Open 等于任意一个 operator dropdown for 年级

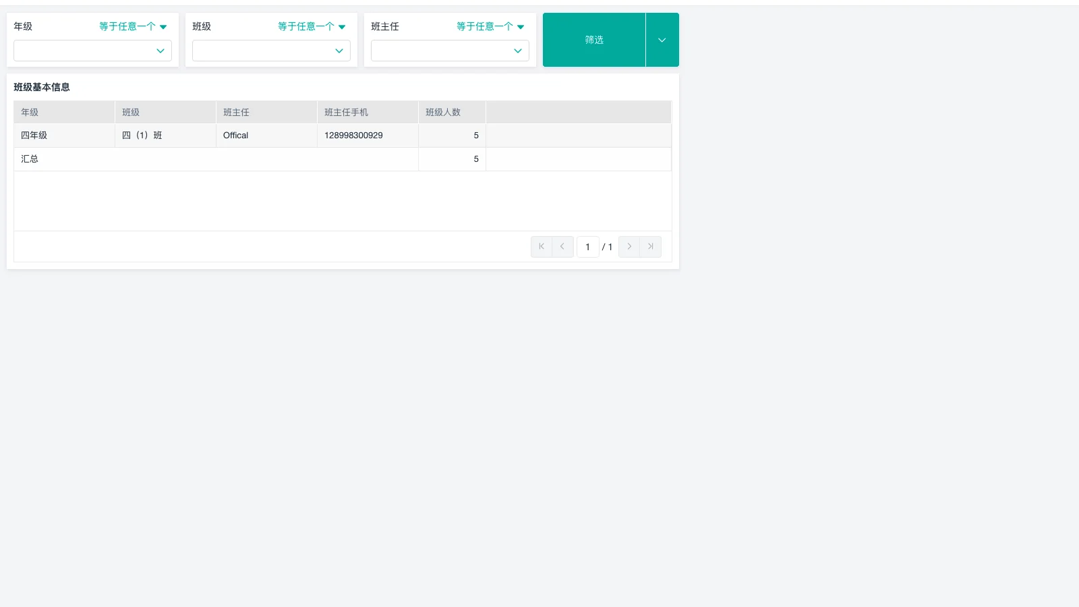[132, 26]
